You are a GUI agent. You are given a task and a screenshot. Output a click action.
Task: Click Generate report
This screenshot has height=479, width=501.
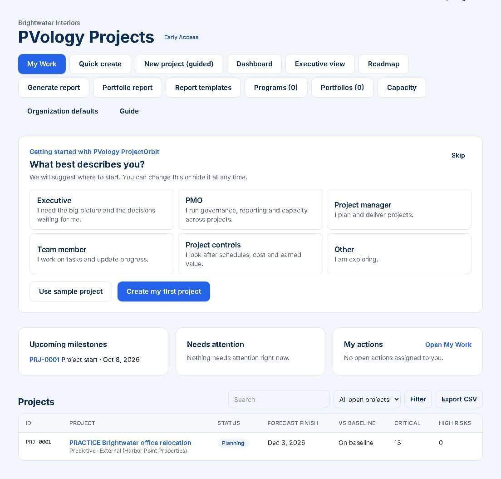54,88
